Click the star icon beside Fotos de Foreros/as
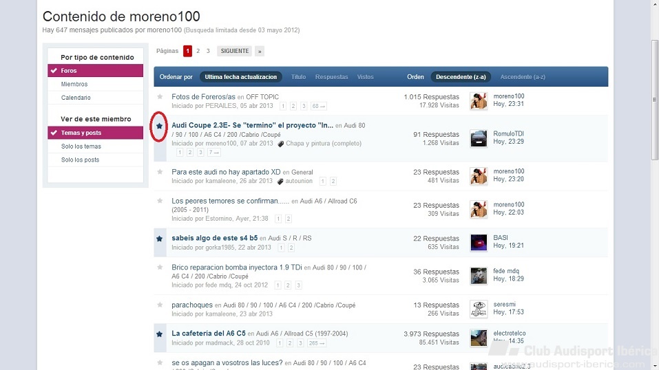The width and height of the screenshot is (659, 370). 160,96
